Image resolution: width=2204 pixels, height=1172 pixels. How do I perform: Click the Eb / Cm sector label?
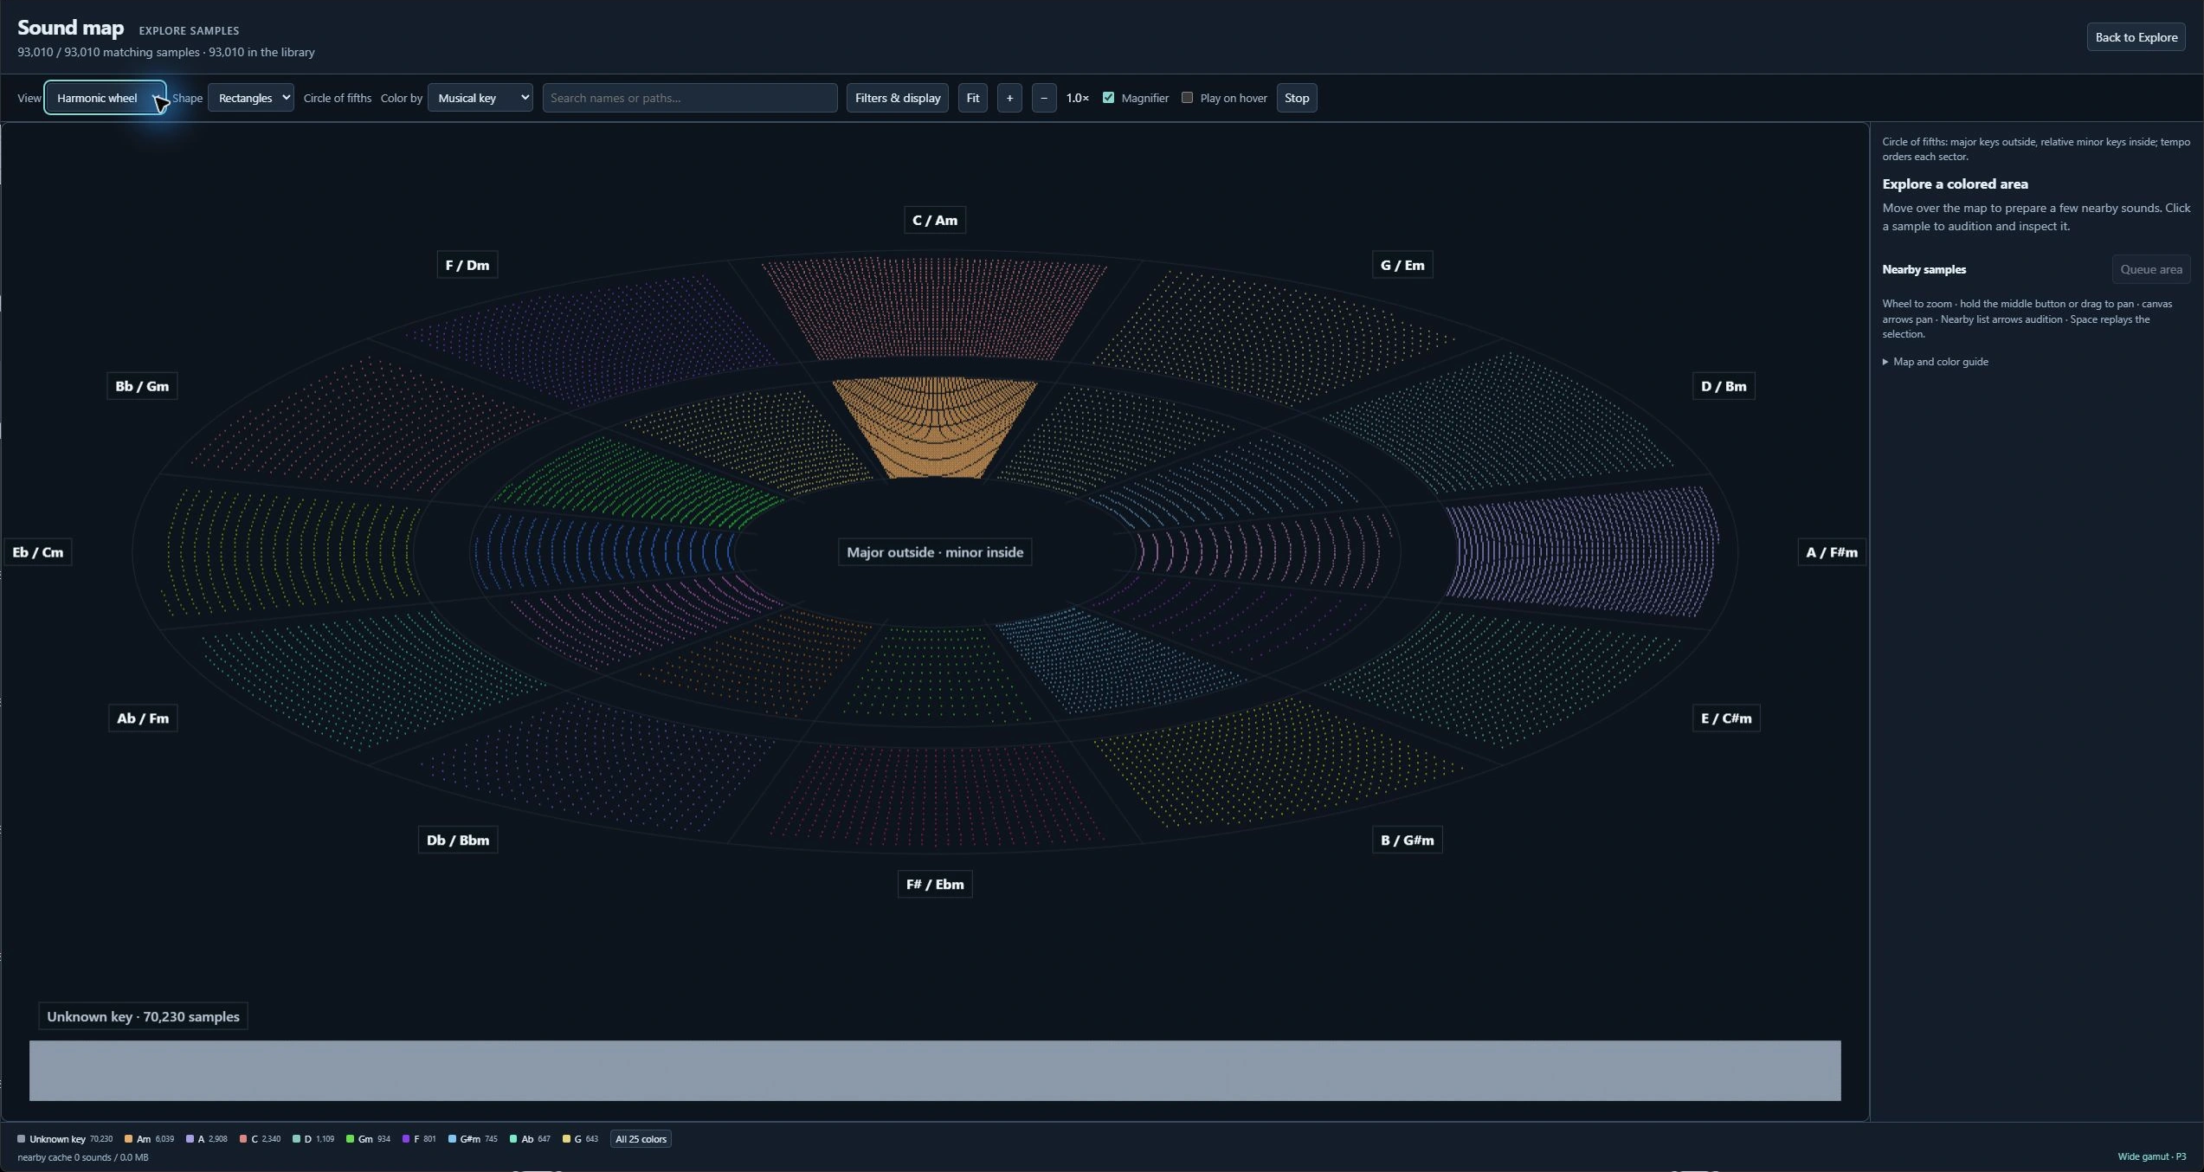pos(37,552)
